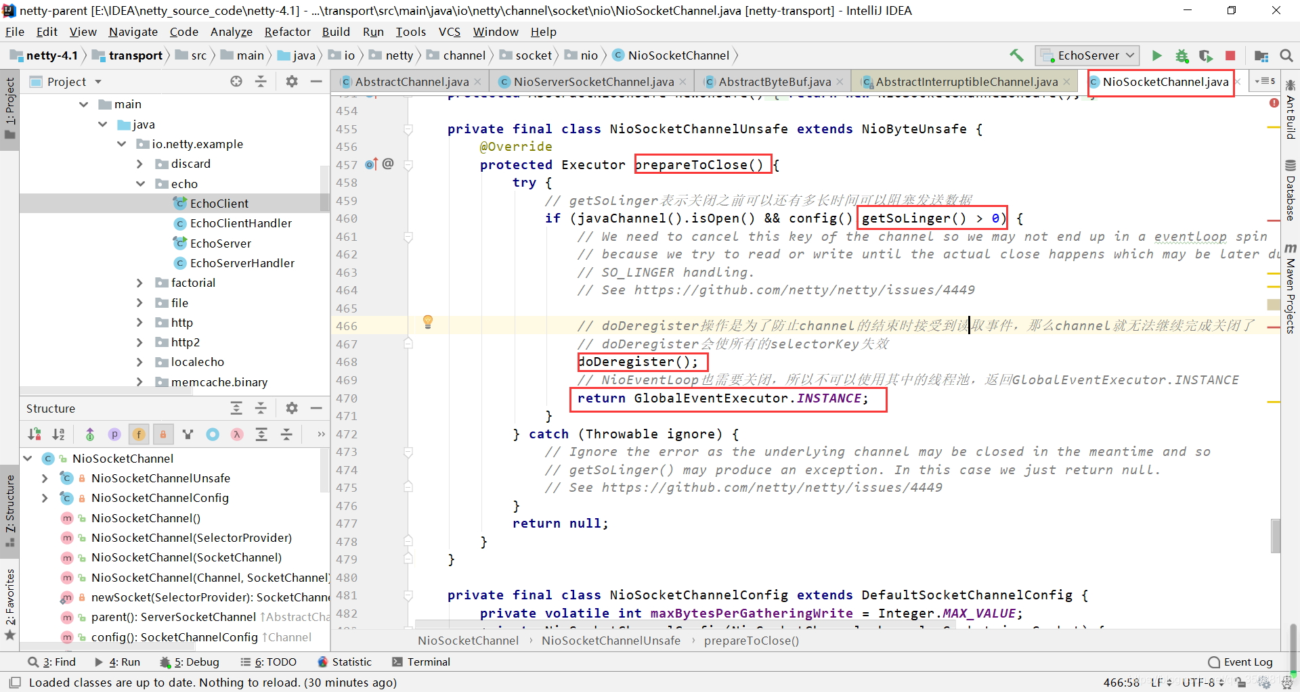Collapse the main folder
The width and height of the screenshot is (1300, 692).
coord(84,104)
